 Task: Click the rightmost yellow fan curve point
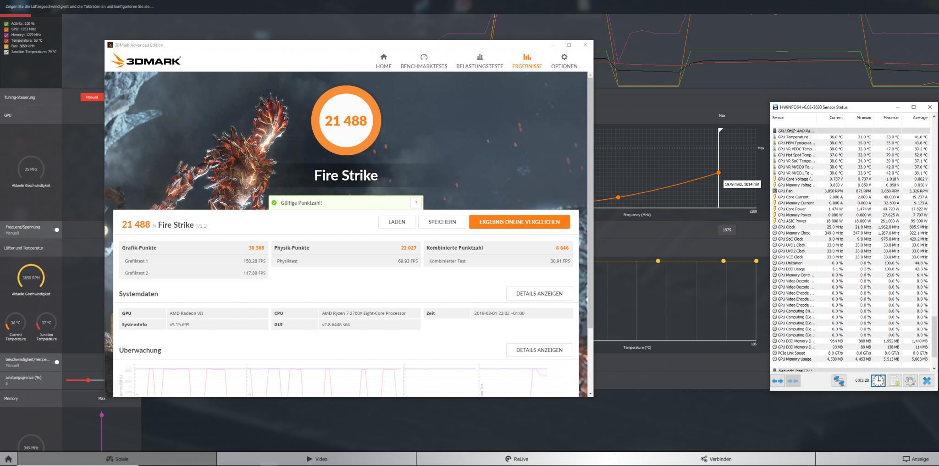click(756, 261)
